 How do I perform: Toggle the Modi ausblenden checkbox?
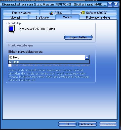(x=10, y=65)
